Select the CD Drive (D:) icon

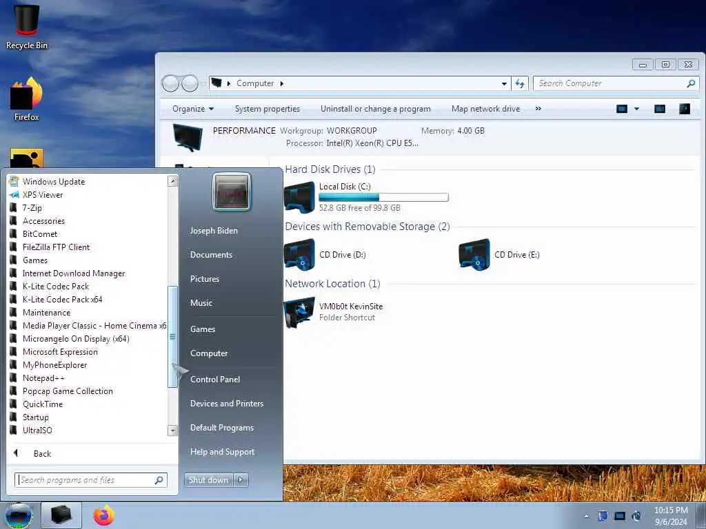point(299,255)
